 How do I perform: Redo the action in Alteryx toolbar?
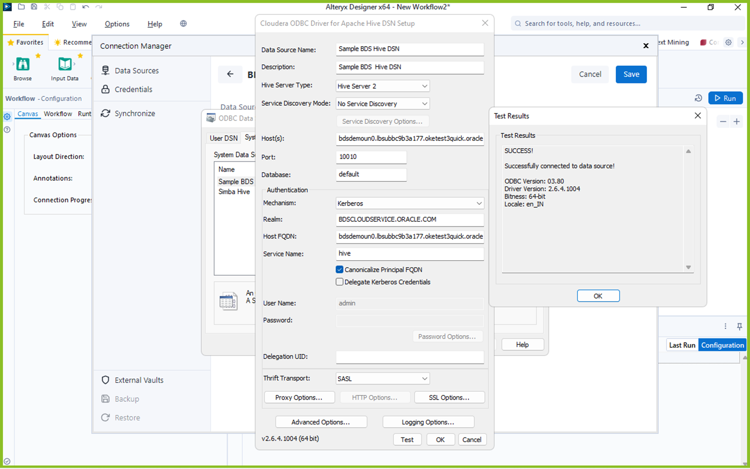pos(98,7)
